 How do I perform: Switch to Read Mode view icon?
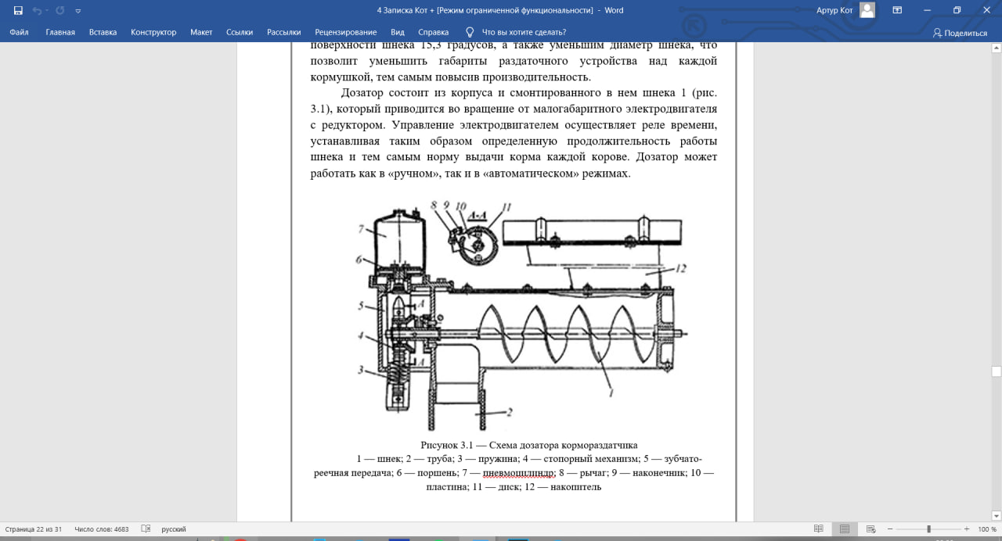[819, 529]
